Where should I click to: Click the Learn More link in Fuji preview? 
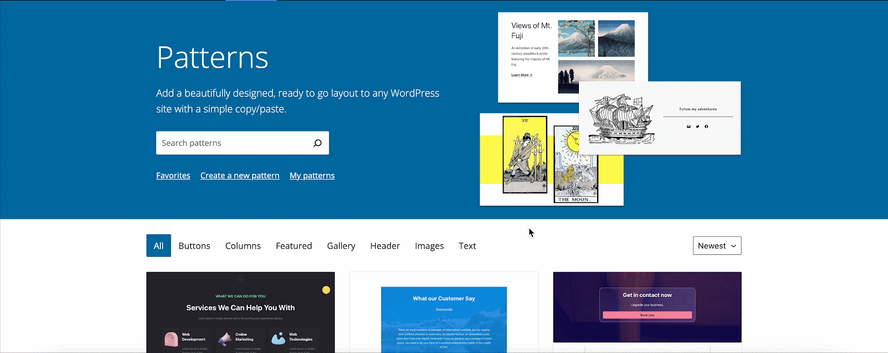pyautogui.click(x=522, y=75)
